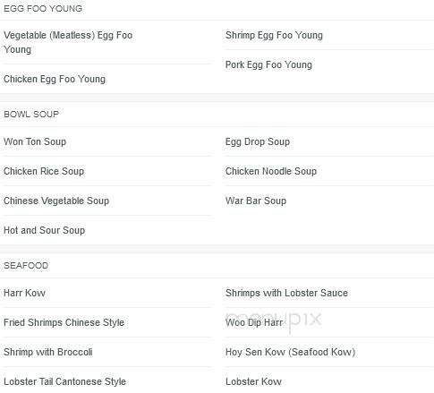Select Hot and Sour Soup
This screenshot has width=434, height=393.
[x=44, y=230]
